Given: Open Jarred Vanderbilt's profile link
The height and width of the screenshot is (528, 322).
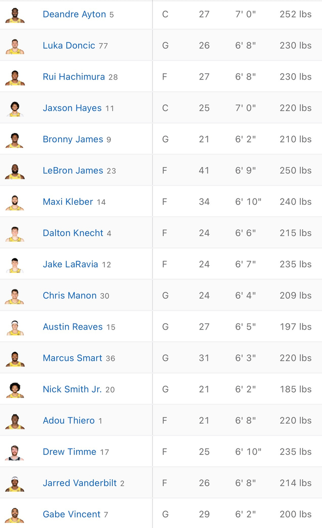Looking at the screenshot, I should (80, 483).
